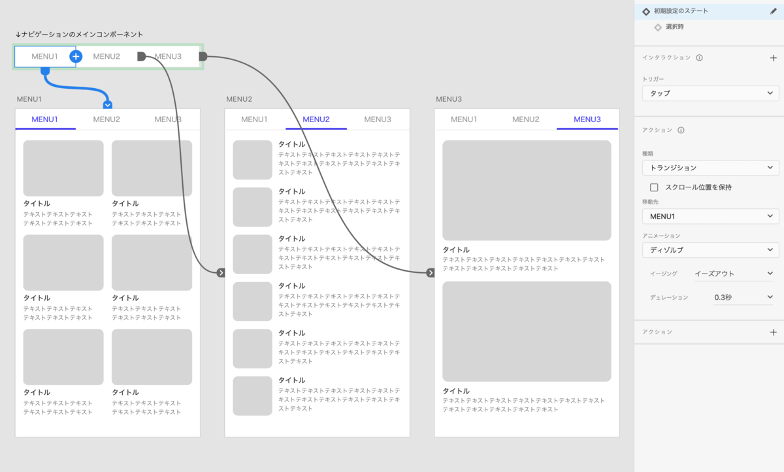Click タイトル under top image in MENU3 artboard
Screen dimensions: 784x472
tap(456, 250)
